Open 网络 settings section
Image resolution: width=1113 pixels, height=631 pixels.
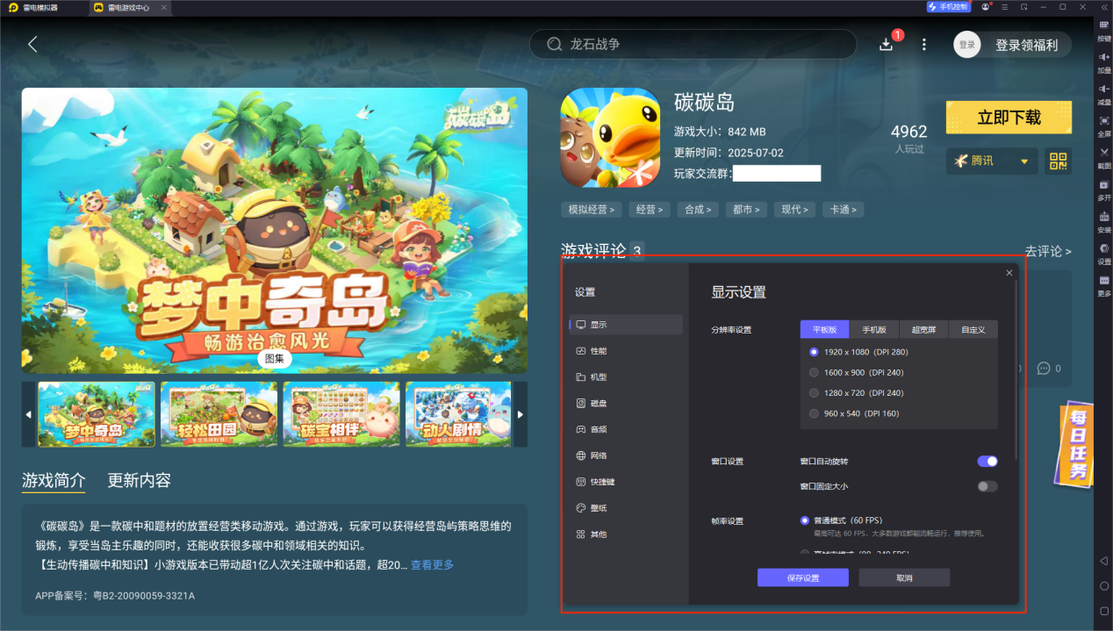click(626, 455)
